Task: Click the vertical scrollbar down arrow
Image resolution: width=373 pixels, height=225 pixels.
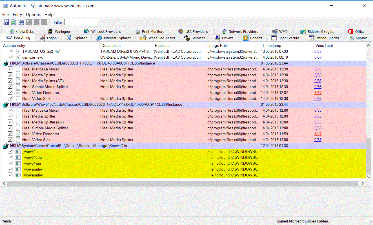Action: [369, 177]
